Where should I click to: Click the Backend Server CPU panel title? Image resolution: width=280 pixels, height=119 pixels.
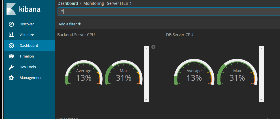click(x=76, y=35)
